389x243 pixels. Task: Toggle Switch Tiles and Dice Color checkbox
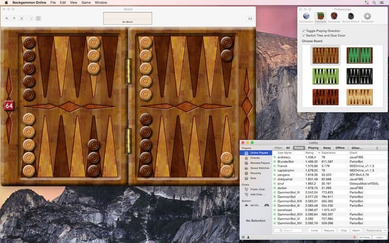[x=303, y=35]
